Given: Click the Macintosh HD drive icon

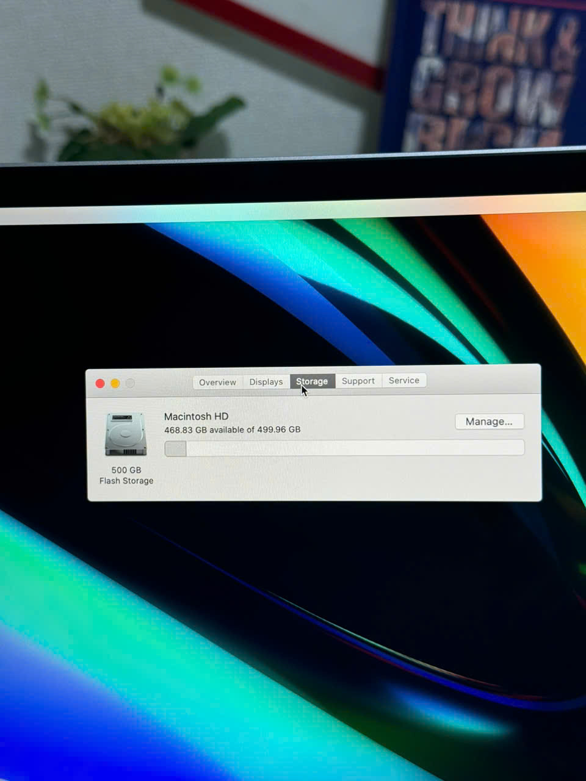Looking at the screenshot, I should point(126,434).
